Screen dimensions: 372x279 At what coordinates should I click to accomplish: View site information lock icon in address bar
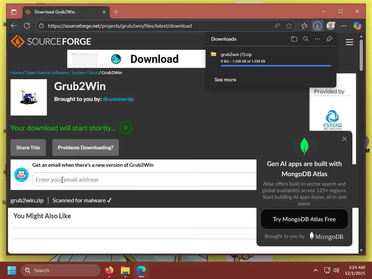[41, 26]
